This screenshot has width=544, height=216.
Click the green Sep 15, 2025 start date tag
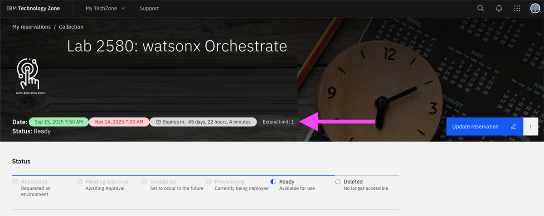(x=58, y=122)
